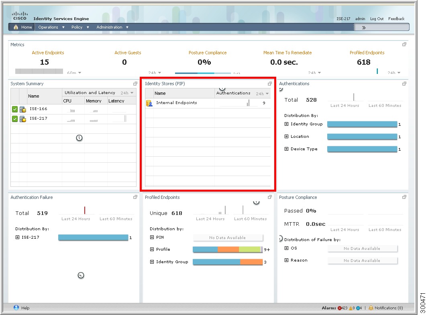
Task: Click the ISE-166 node name
Action: pyautogui.click(x=38, y=109)
